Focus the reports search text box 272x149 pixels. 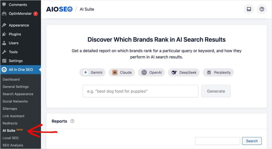point(217,141)
